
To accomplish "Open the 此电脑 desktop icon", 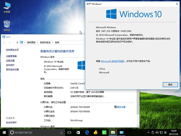I will (7, 7).
